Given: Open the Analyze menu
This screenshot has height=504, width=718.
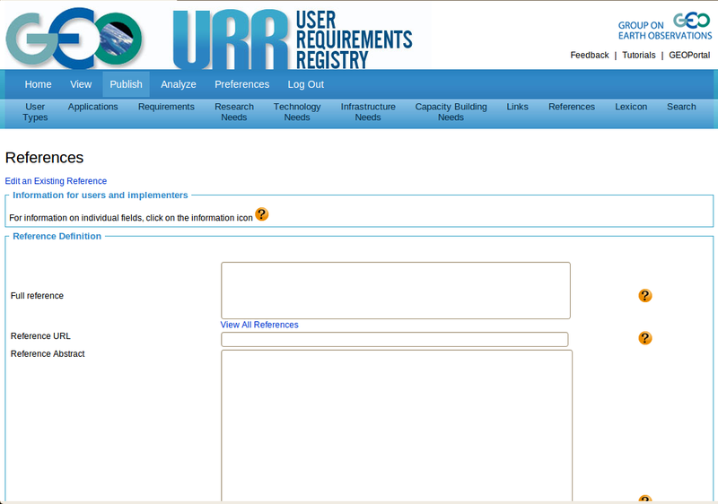Looking at the screenshot, I should (x=179, y=84).
